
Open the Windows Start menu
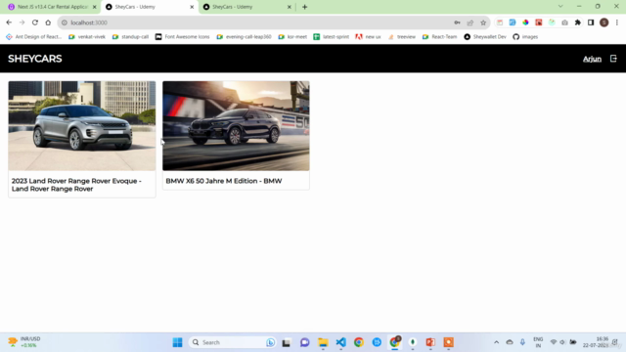pos(178,342)
